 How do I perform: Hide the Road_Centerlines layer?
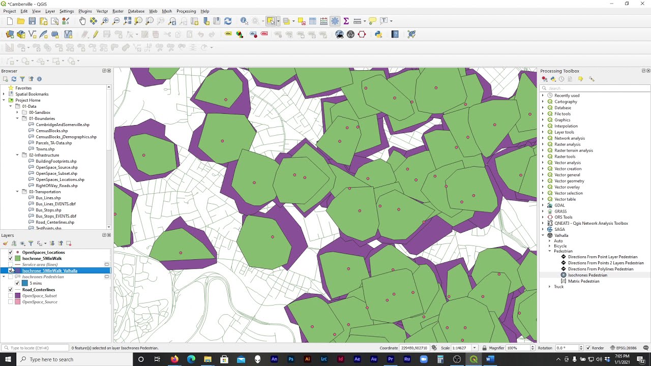coord(10,290)
